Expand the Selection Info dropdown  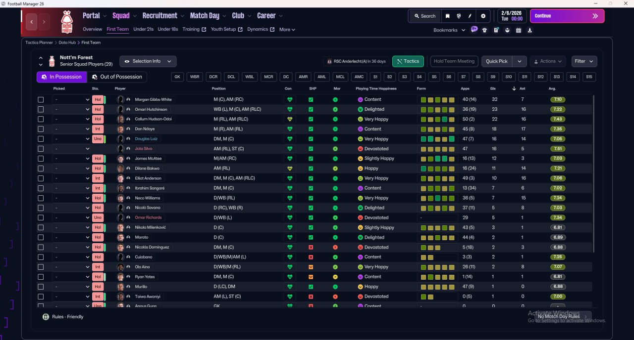click(x=148, y=61)
